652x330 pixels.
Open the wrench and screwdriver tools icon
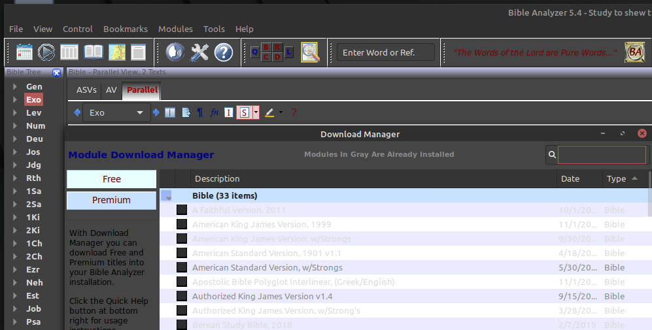(199, 52)
